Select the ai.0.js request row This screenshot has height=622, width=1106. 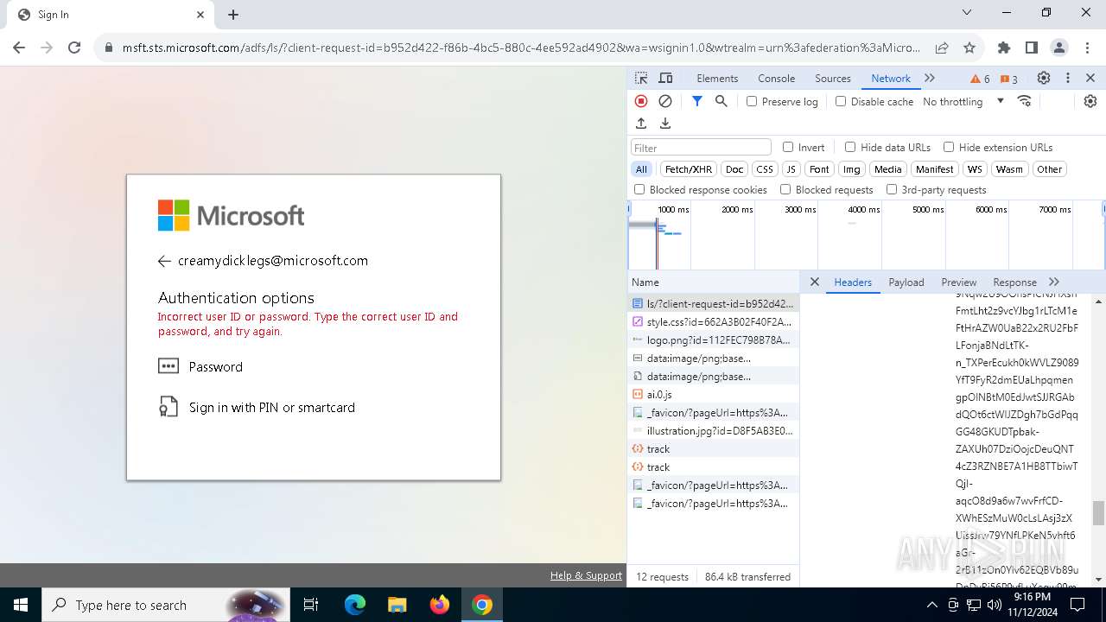point(713,394)
